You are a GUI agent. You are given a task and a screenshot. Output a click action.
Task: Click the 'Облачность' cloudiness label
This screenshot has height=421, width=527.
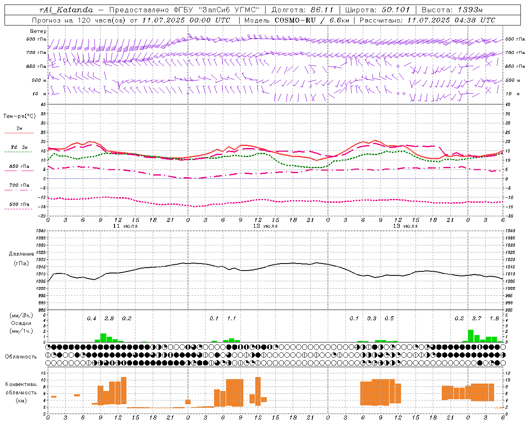click(x=21, y=356)
